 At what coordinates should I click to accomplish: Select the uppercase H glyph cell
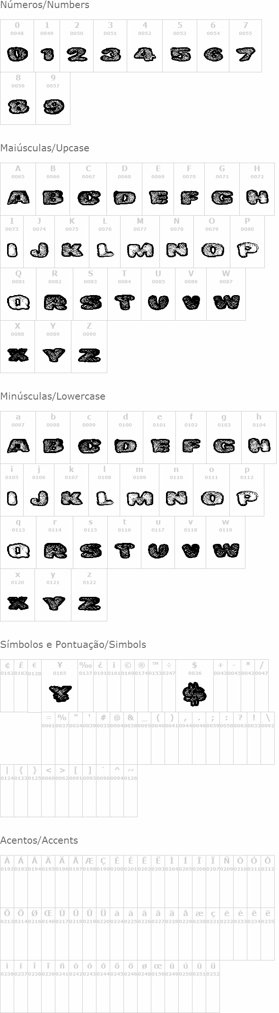257,189
